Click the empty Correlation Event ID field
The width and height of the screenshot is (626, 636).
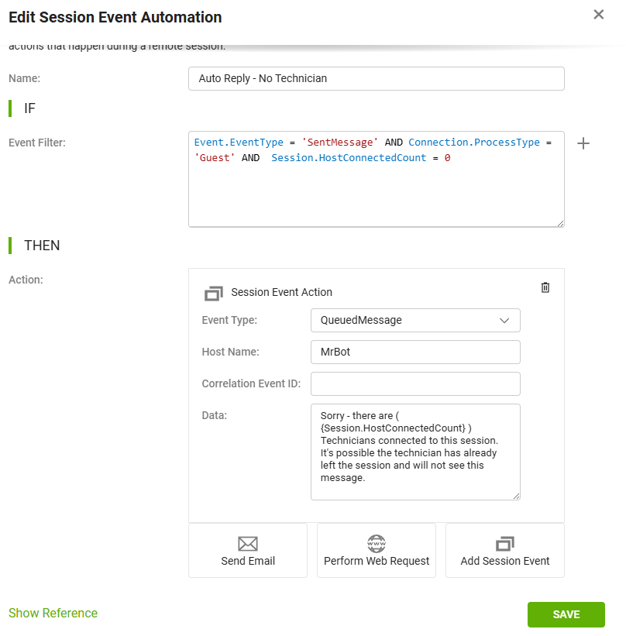[414, 383]
